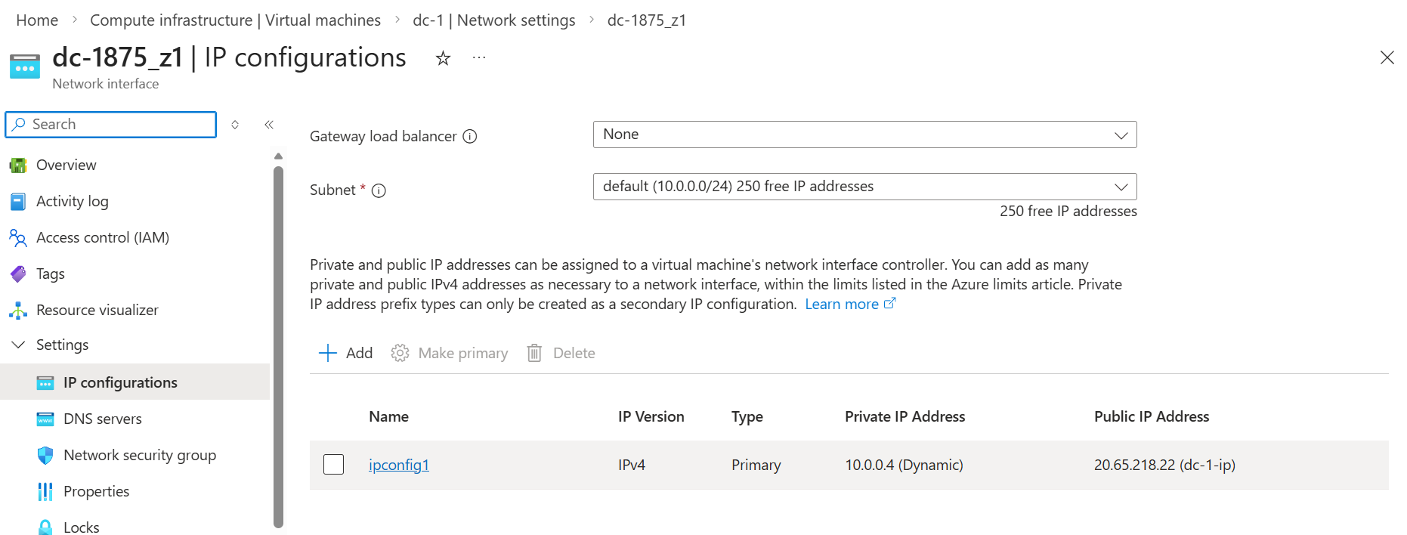Image resolution: width=1407 pixels, height=535 pixels.
Task: Click the Add plus icon
Action: [328, 353]
